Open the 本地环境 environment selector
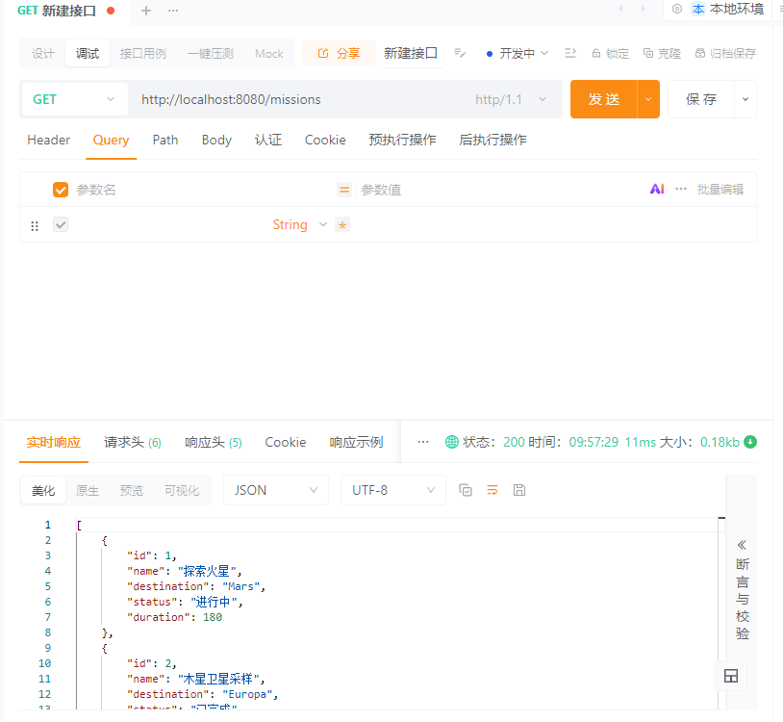 coord(728,9)
